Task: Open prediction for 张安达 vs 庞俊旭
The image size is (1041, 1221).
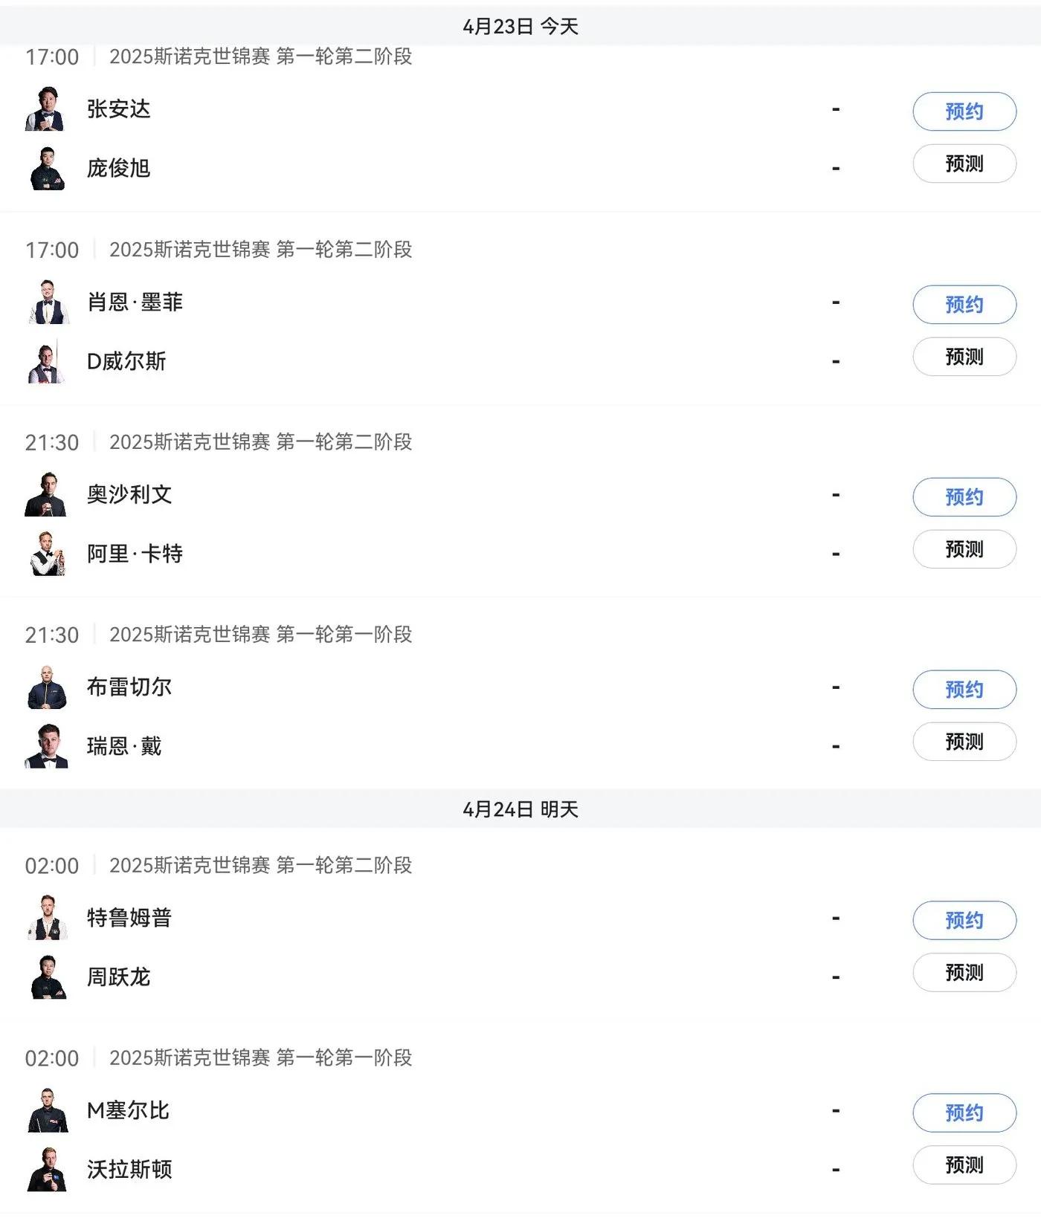Action: coord(964,163)
